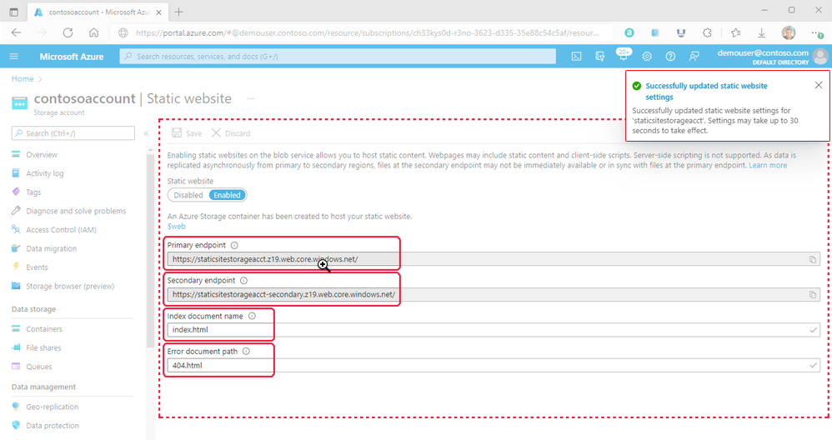Open browser Extensions puzzle icon
Viewport: 832px width, 440px height.
(x=707, y=32)
